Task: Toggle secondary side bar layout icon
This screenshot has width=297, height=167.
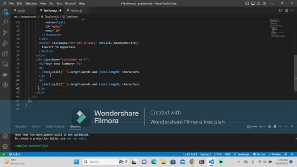Action: coord(258,3)
